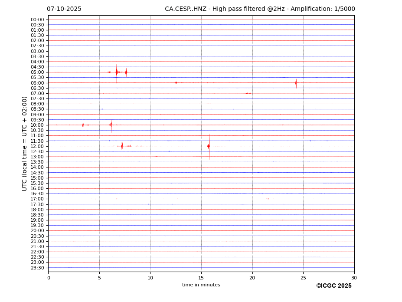Screen dimensions: 402x302
Task: Click the date label 07-10-2025
Action: [64, 9]
